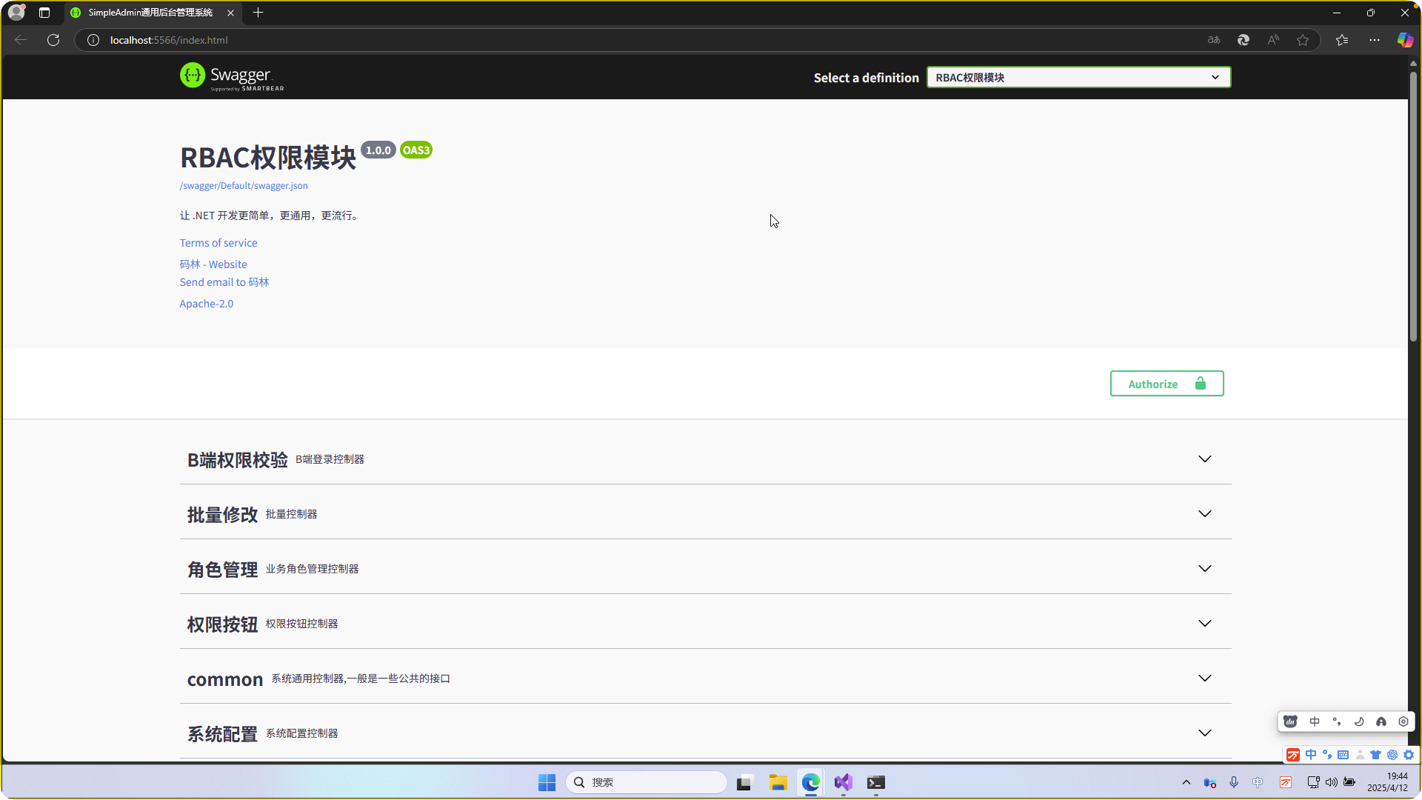Open the Copilot sidebar icon
The height and width of the screenshot is (800, 1422).
pyautogui.click(x=1405, y=40)
